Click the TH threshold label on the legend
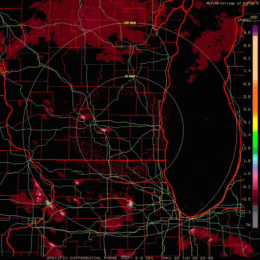The width and height of the screenshot is (260, 260). 248,225
